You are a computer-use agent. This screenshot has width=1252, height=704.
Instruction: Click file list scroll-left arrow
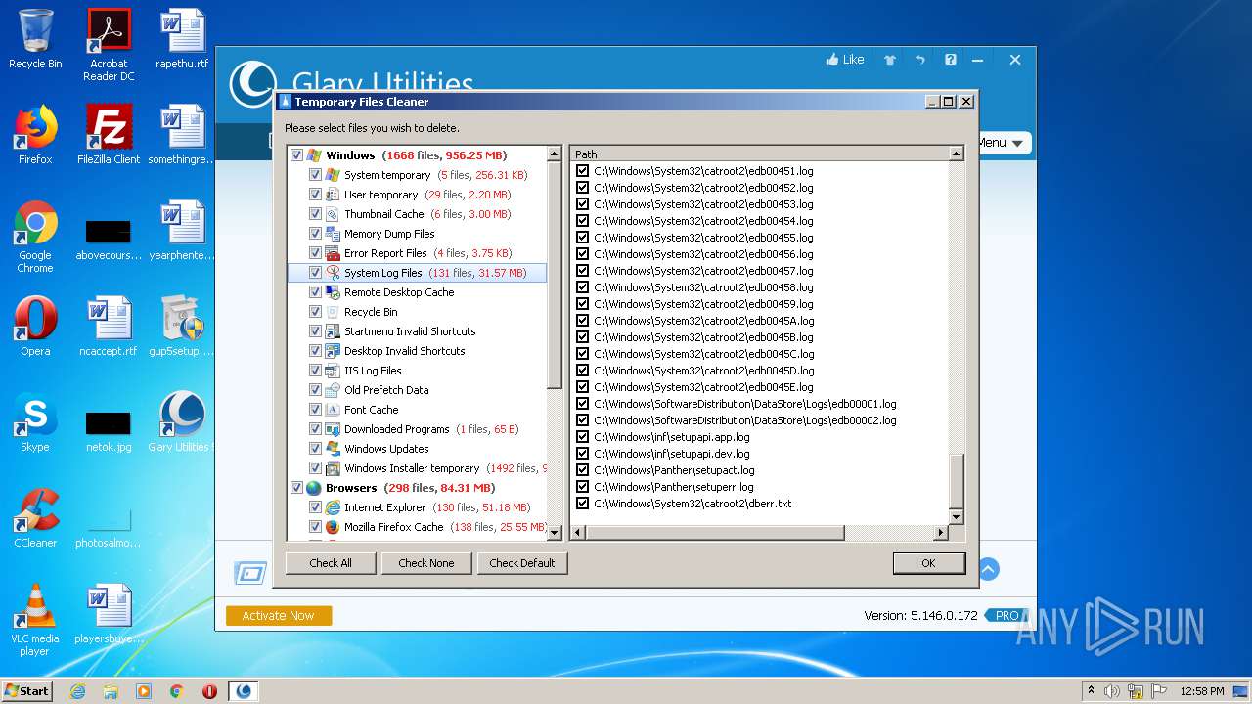578,533
